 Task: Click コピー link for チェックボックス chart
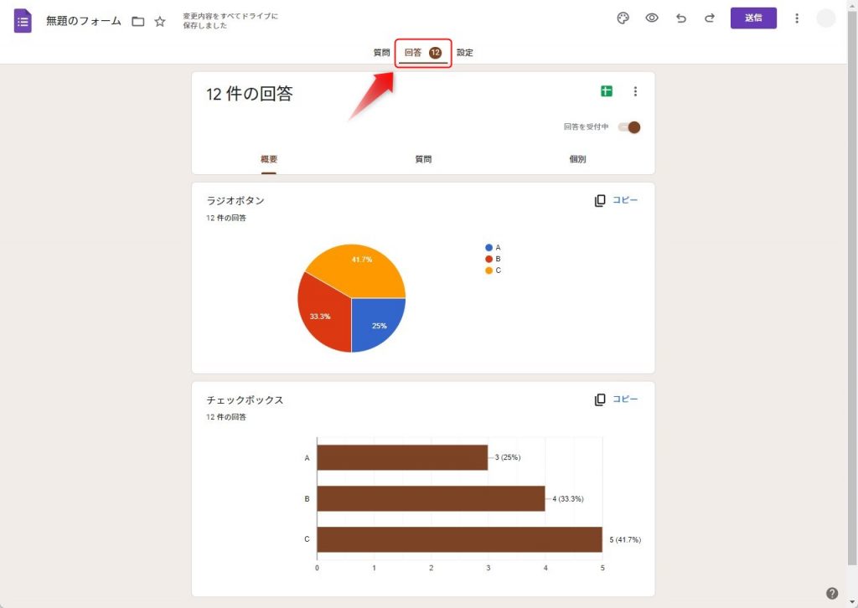point(625,399)
